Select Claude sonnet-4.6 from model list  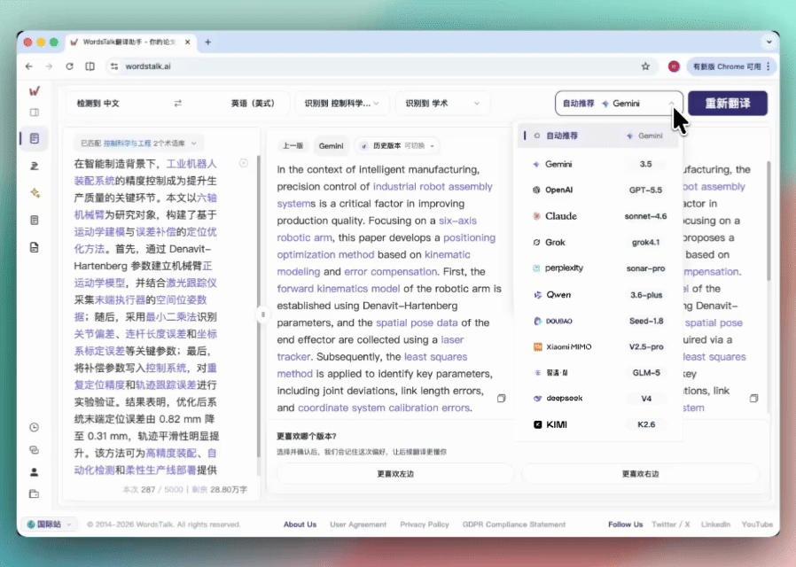(x=597, y=216)
